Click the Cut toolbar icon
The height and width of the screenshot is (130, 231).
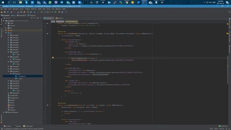18,12
